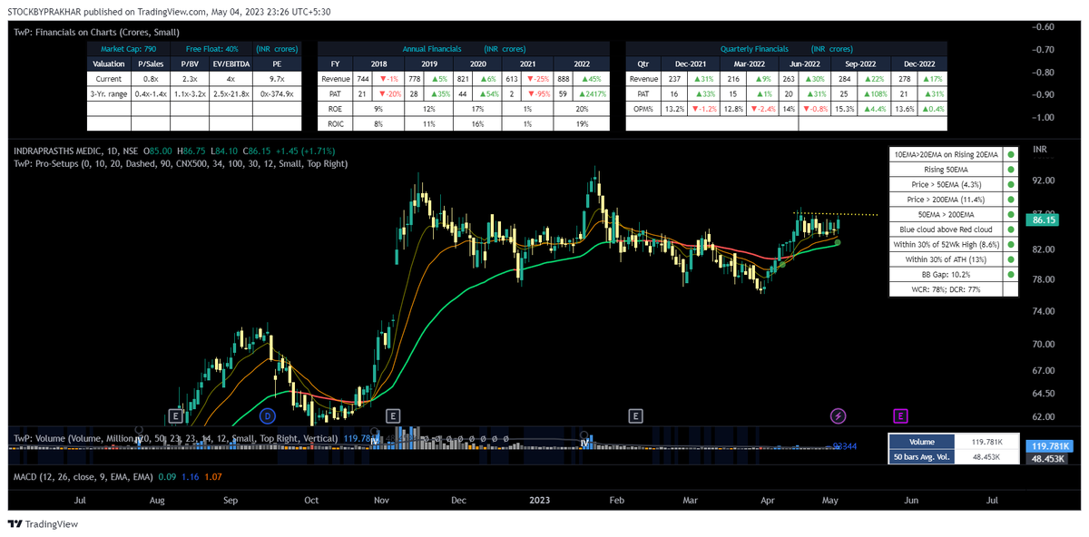Click the Nov label on time axis
This screenshot has height=537, width=1089.
[x=380, y=500]
